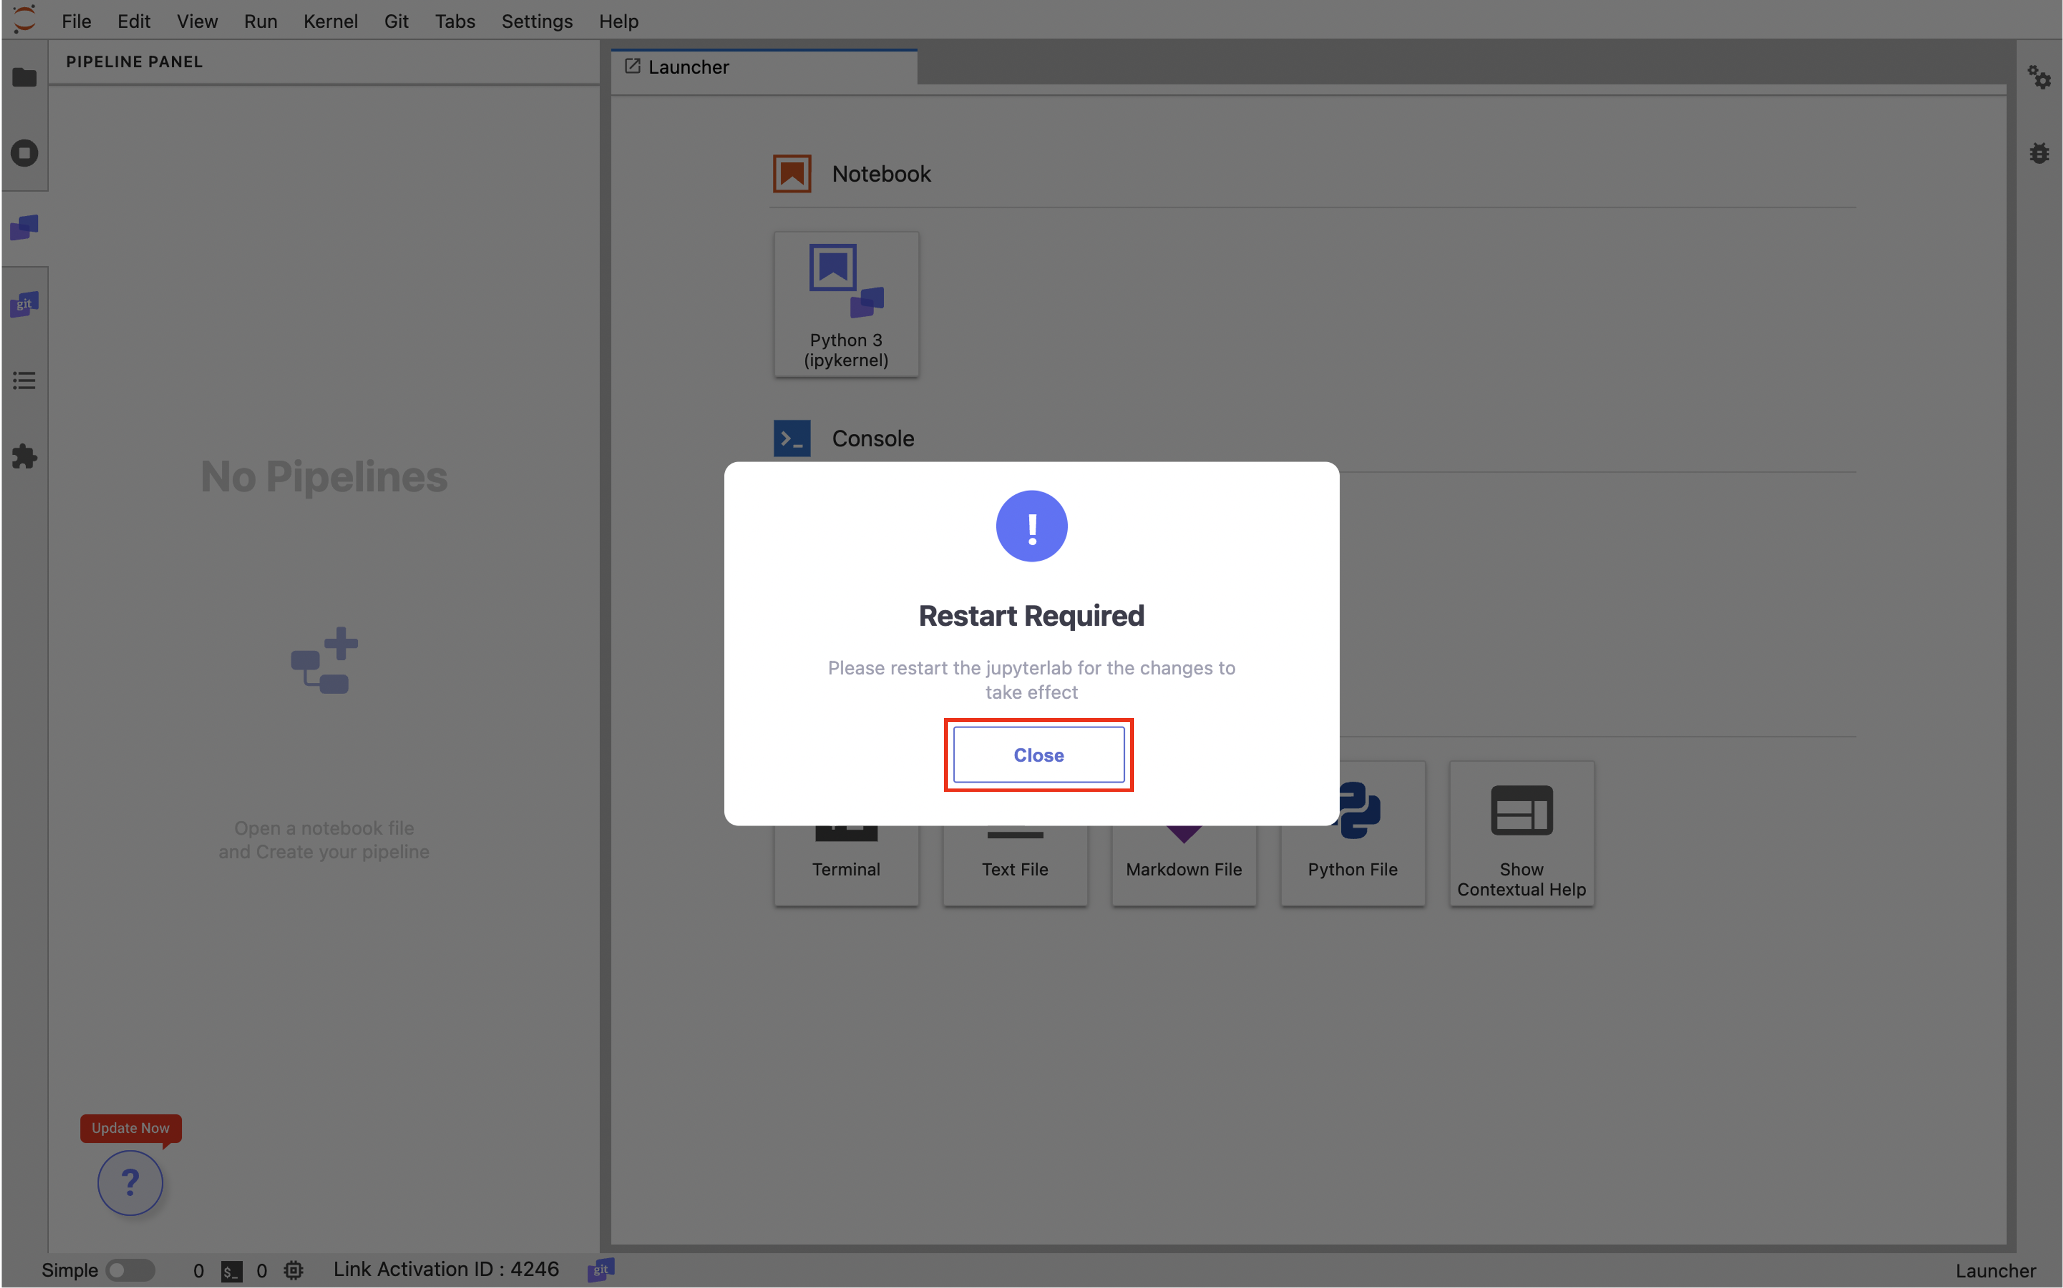Click the kernel status chip icon
This screenshot has width=2063, height=1288.
pyautogui.click(x=293, y=1270)
